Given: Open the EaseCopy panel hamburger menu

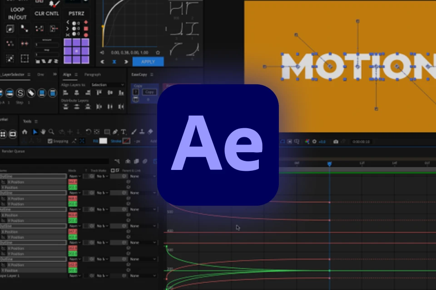Looking at the screenshot, I should 152,75.
